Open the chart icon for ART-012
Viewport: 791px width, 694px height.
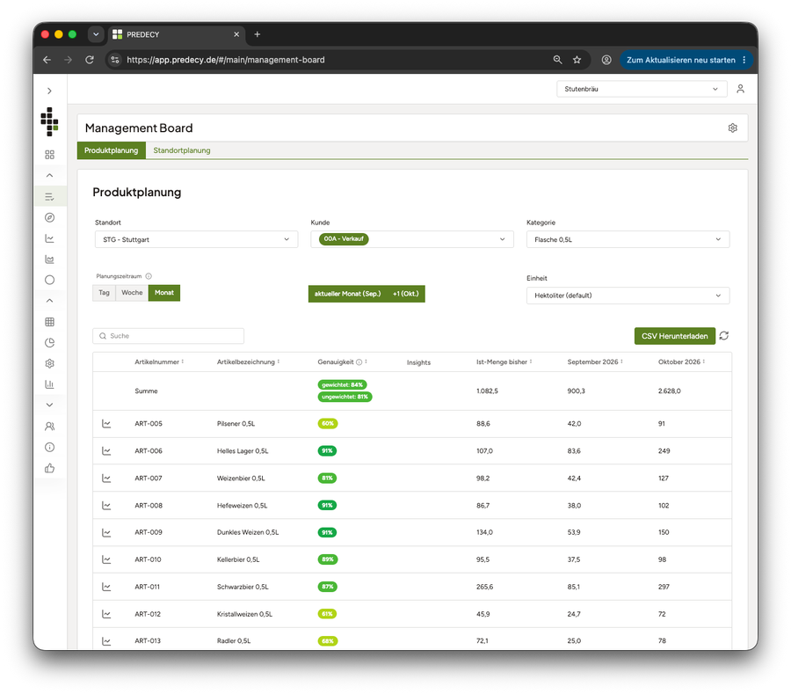point(106,614)
